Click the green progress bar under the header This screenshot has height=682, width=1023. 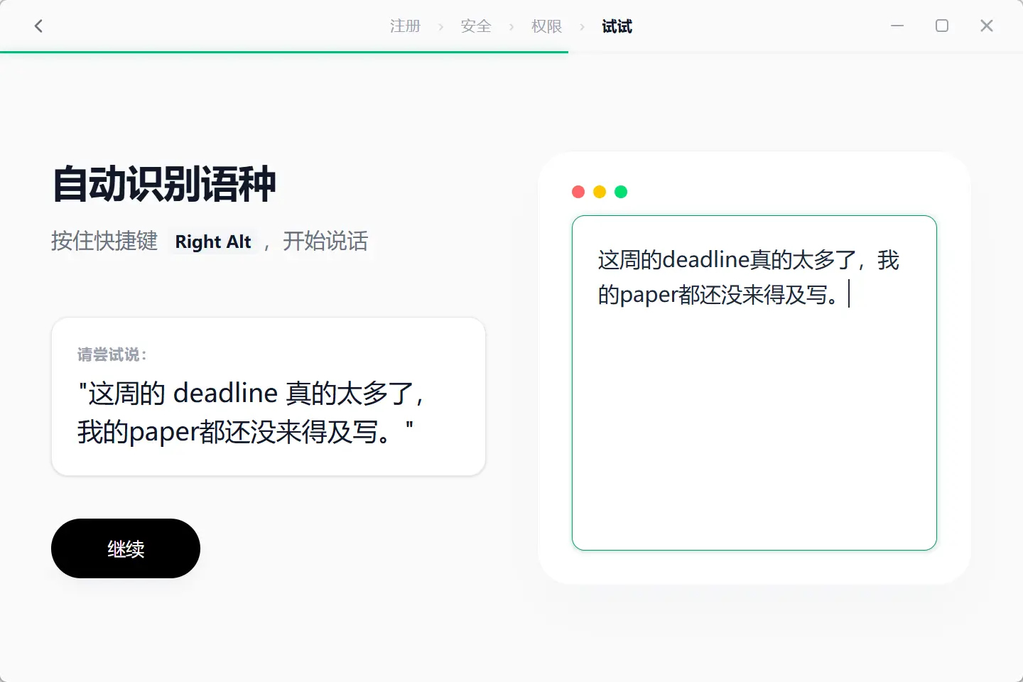284,52
